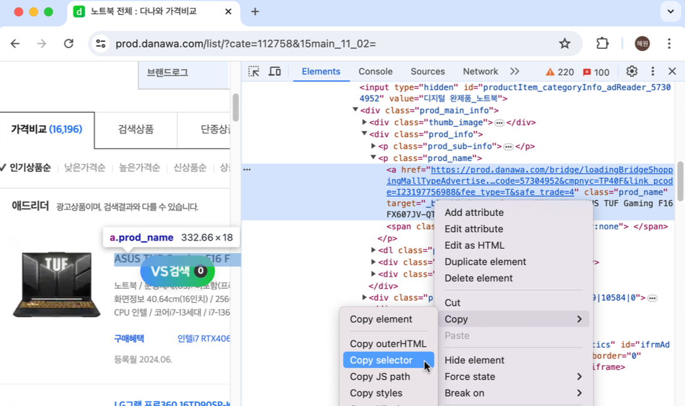Click ellipsis badge after thumb_image div
Viewport: 685px width, 406px height.
499,123
